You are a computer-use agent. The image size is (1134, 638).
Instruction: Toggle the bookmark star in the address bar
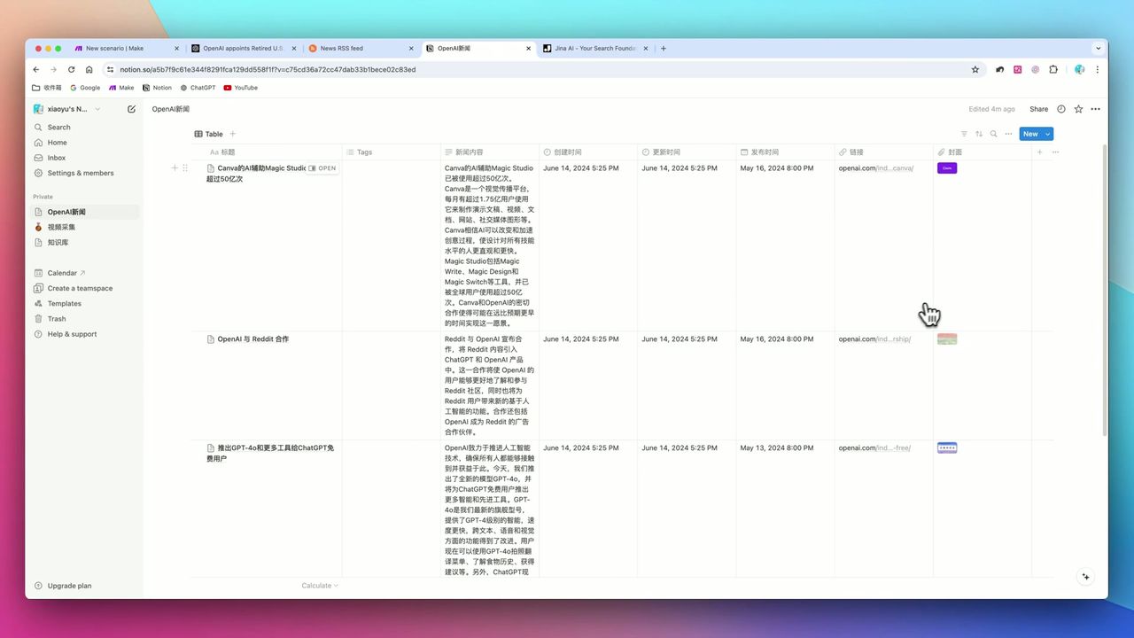click(975, 69)
